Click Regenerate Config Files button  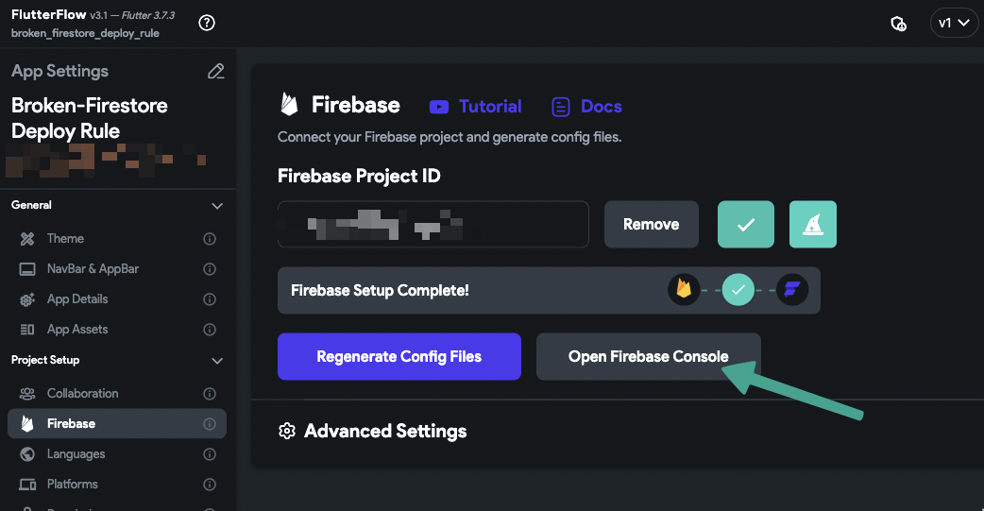399,357
